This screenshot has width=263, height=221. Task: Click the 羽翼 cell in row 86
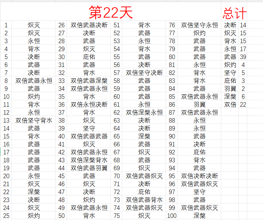[199, 105]
